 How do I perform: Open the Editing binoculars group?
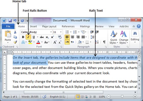pos(135,37)
